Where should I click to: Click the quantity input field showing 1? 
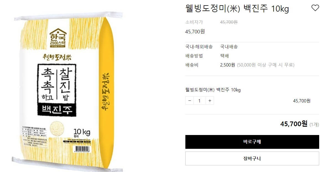click(x=199, y=100)
